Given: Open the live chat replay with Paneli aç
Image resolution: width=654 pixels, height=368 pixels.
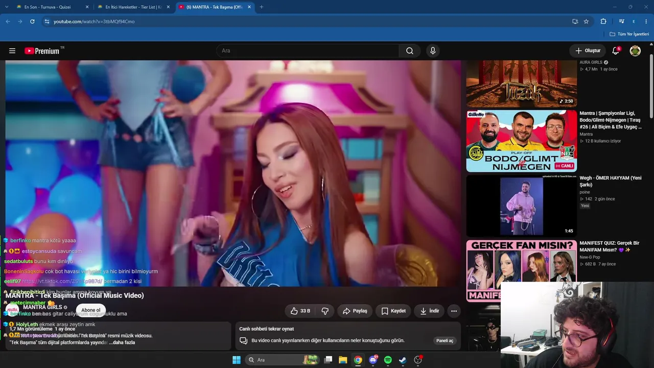Looking at the screenshot, I should (x=445, y=340).
